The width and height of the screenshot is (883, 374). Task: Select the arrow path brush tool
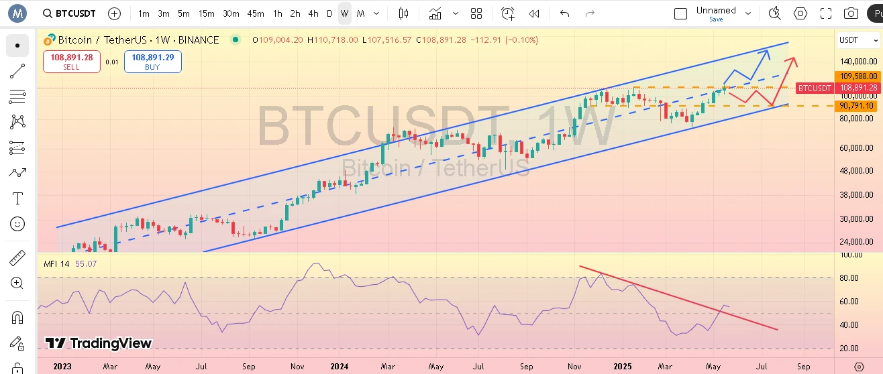pyautogui.click(x=17, y=173)
